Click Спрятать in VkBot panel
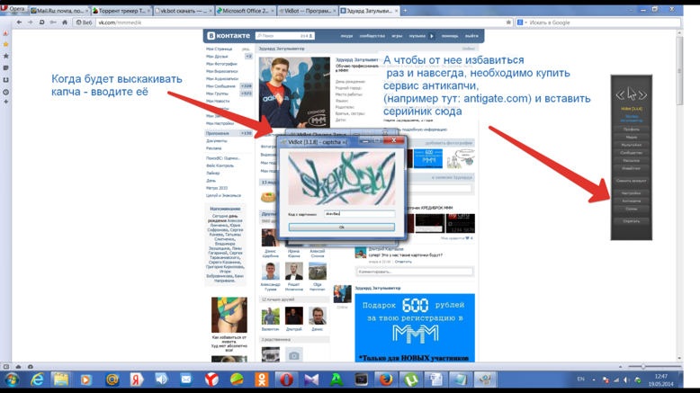 pos(632,221)
